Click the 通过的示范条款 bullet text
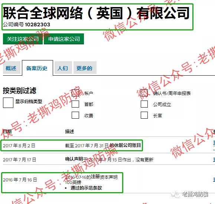The image size is (215, 204). (x=86, y=188)
